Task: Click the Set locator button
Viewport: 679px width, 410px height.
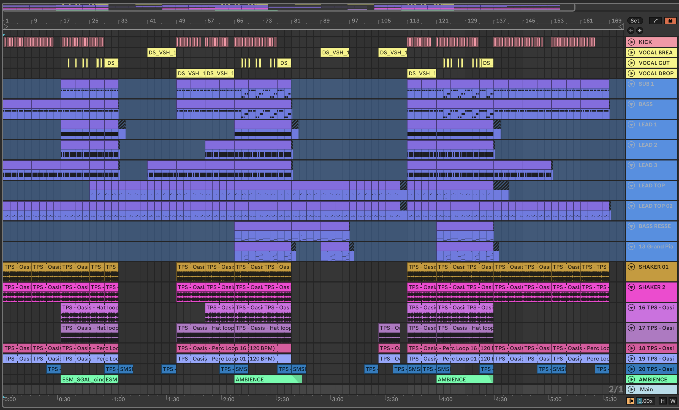Action: [635, 21]
